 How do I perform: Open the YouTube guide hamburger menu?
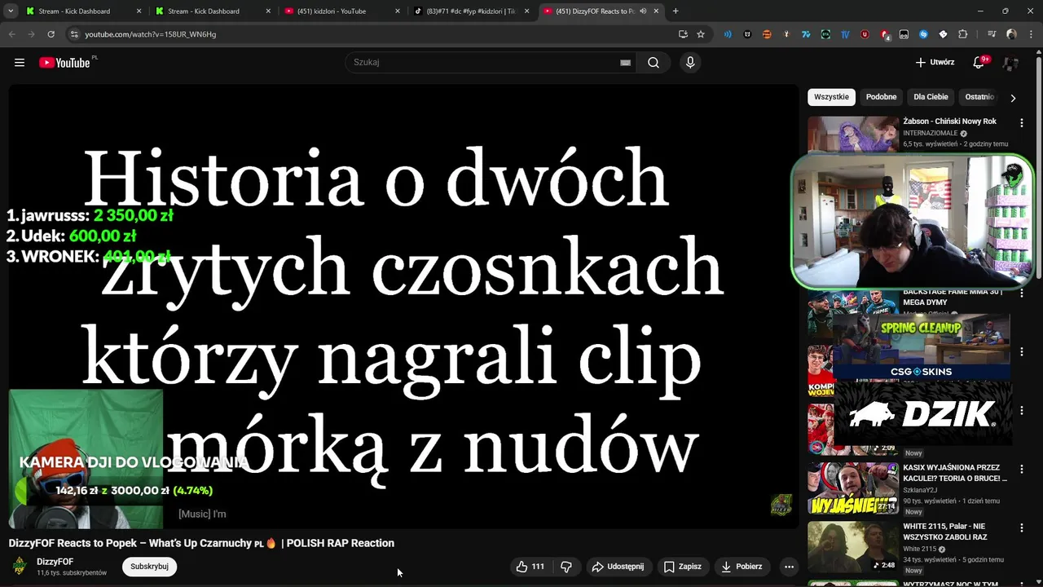pyautogui.click(x=20, y=63)
